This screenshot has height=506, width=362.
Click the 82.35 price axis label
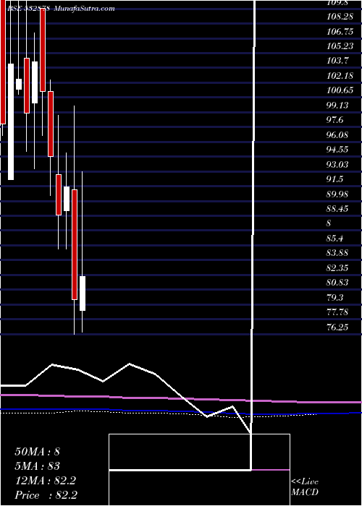point(337,268)
